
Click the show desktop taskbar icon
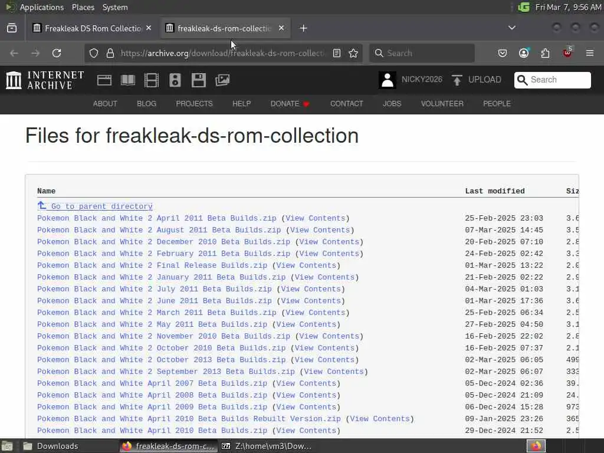pyautogui.click(x=7, y=446)
